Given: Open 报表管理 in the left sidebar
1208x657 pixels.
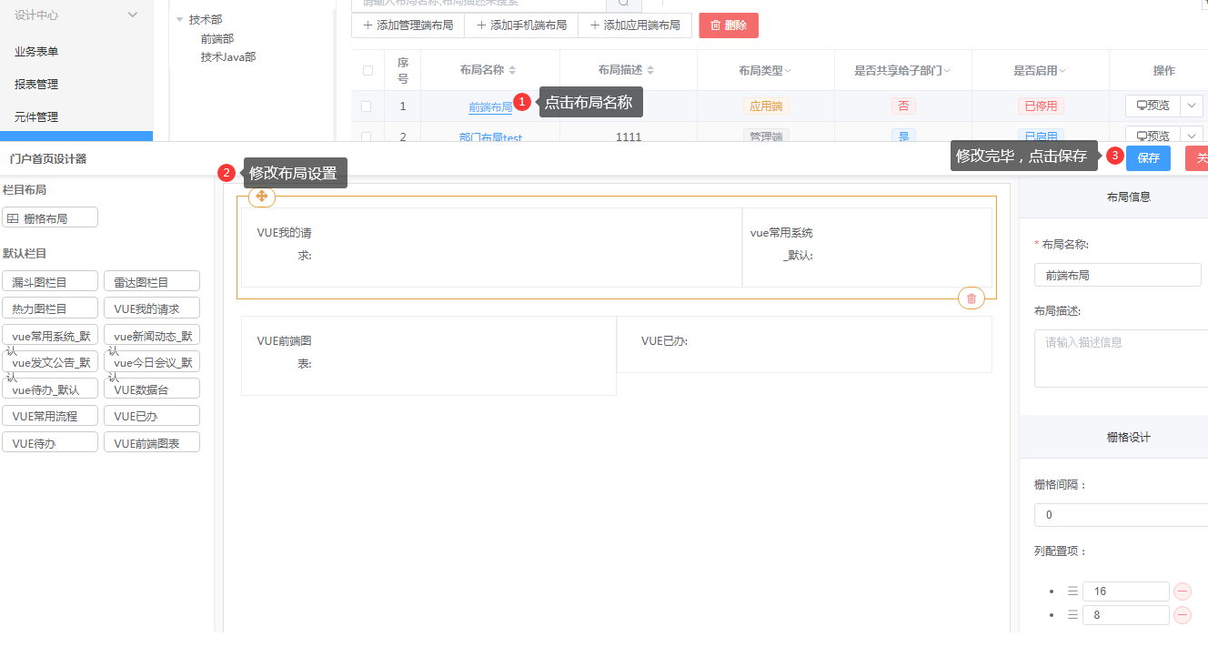Looking at the screenshot, I should click(36, 85).
